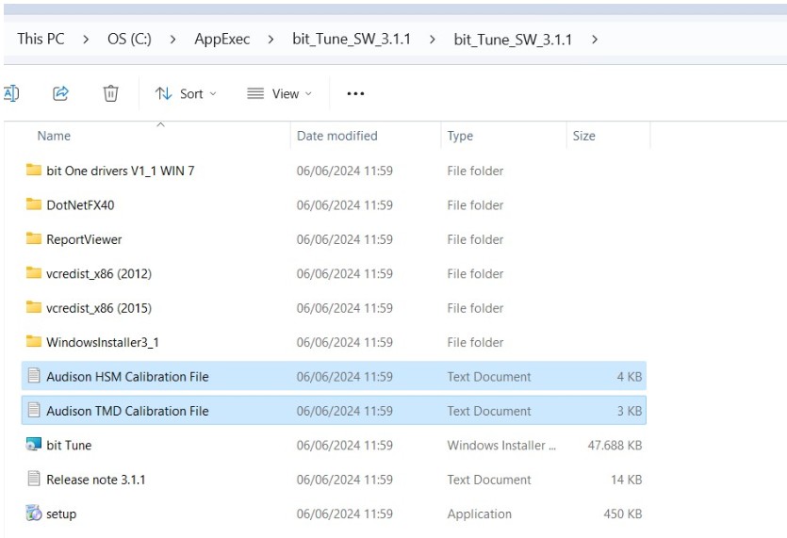
Task: Click the Share toolbar icon
Action: 60,93
